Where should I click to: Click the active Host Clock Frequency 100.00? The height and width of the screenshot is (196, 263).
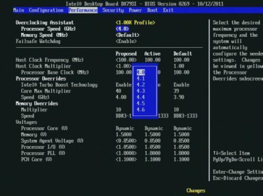pyautogui.click(x=152, y=60)
